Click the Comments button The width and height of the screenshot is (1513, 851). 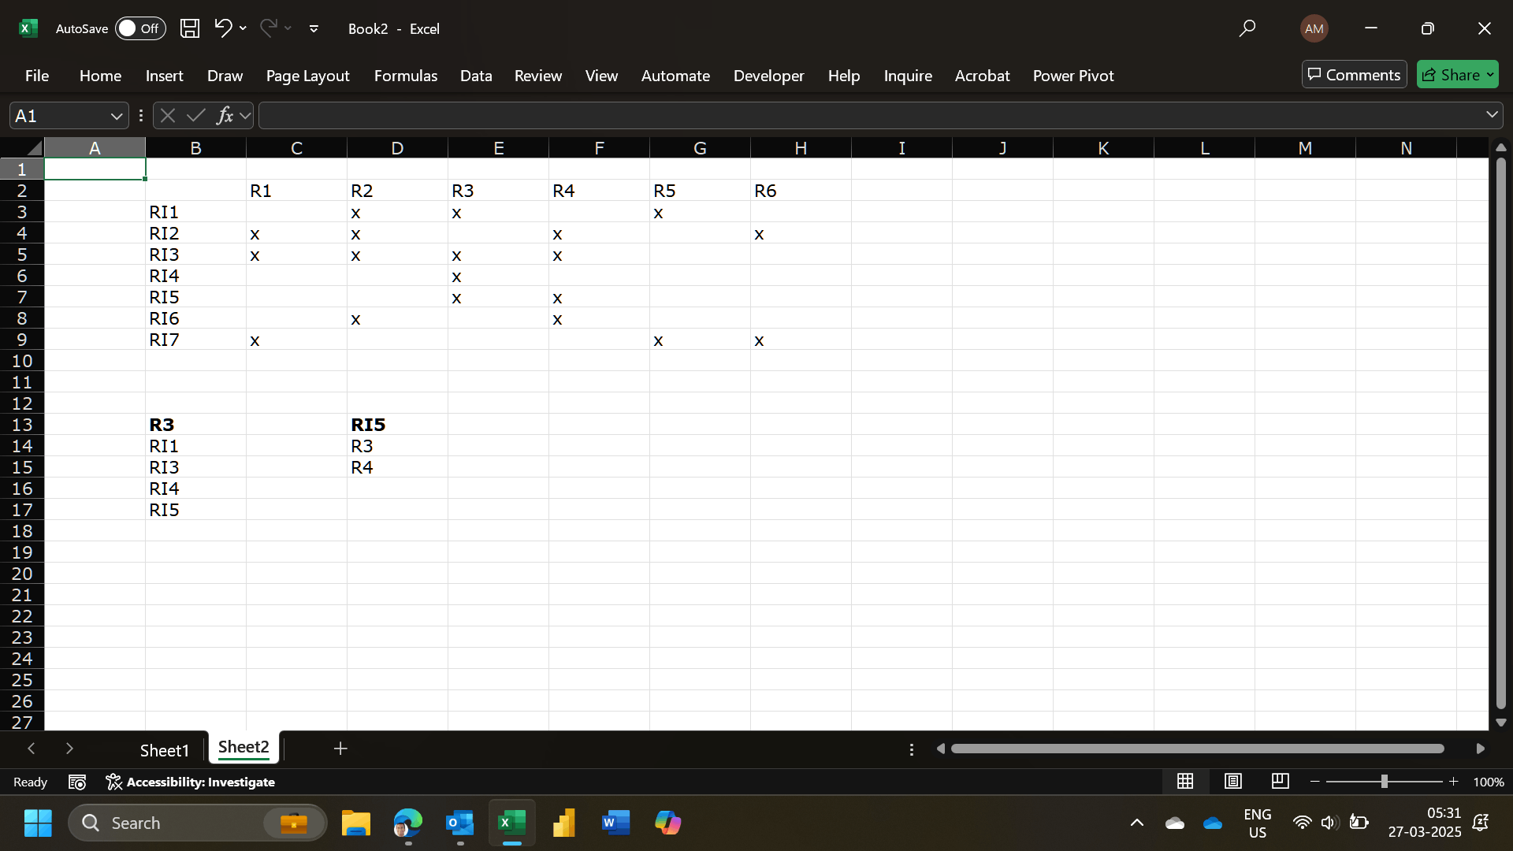[x=1354, y=75]
